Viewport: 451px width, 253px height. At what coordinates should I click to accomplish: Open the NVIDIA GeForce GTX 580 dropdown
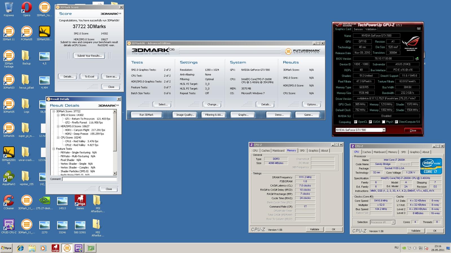click(384, 130)
